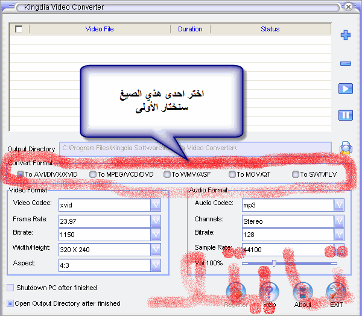This screenshot has width=362, height=316.
Task: Close the Kingdia Video Converter window
Action: 348,7
